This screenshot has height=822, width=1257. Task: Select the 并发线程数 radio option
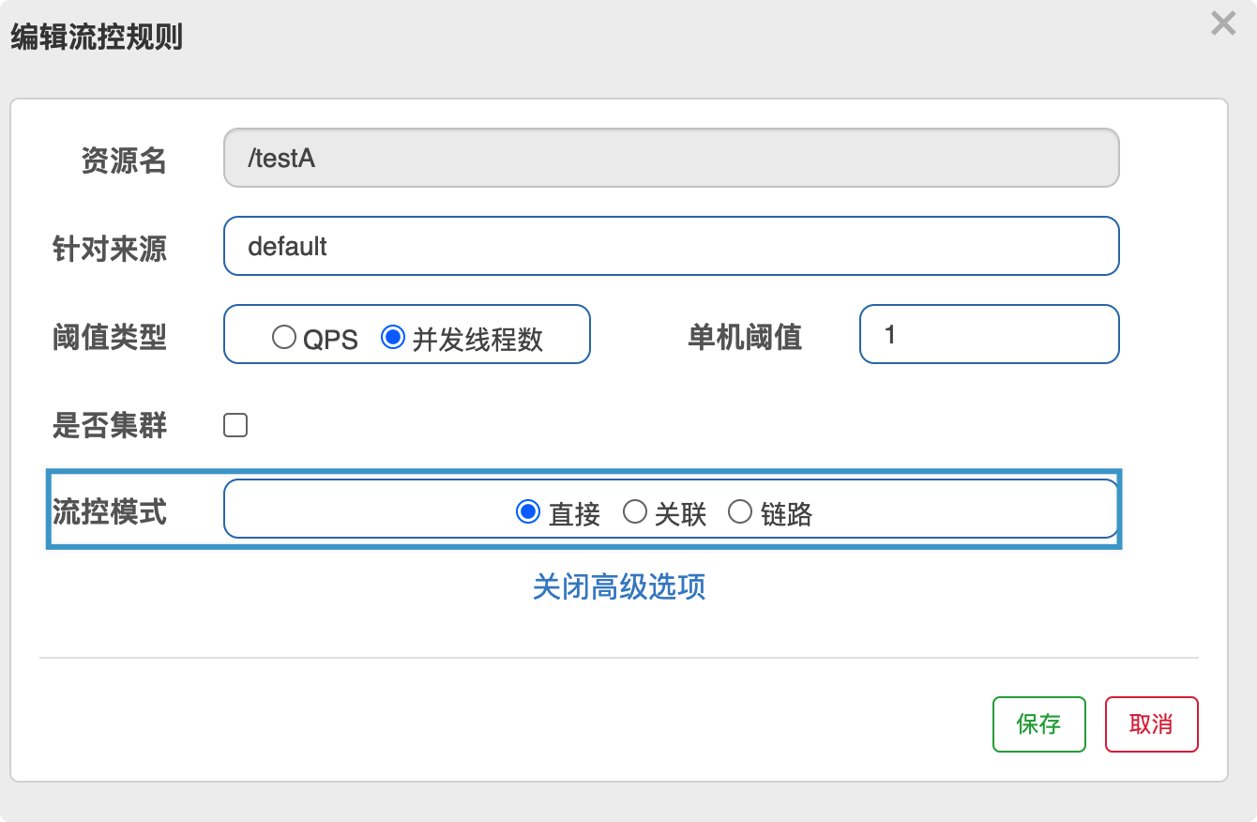(x=393, y=337)
